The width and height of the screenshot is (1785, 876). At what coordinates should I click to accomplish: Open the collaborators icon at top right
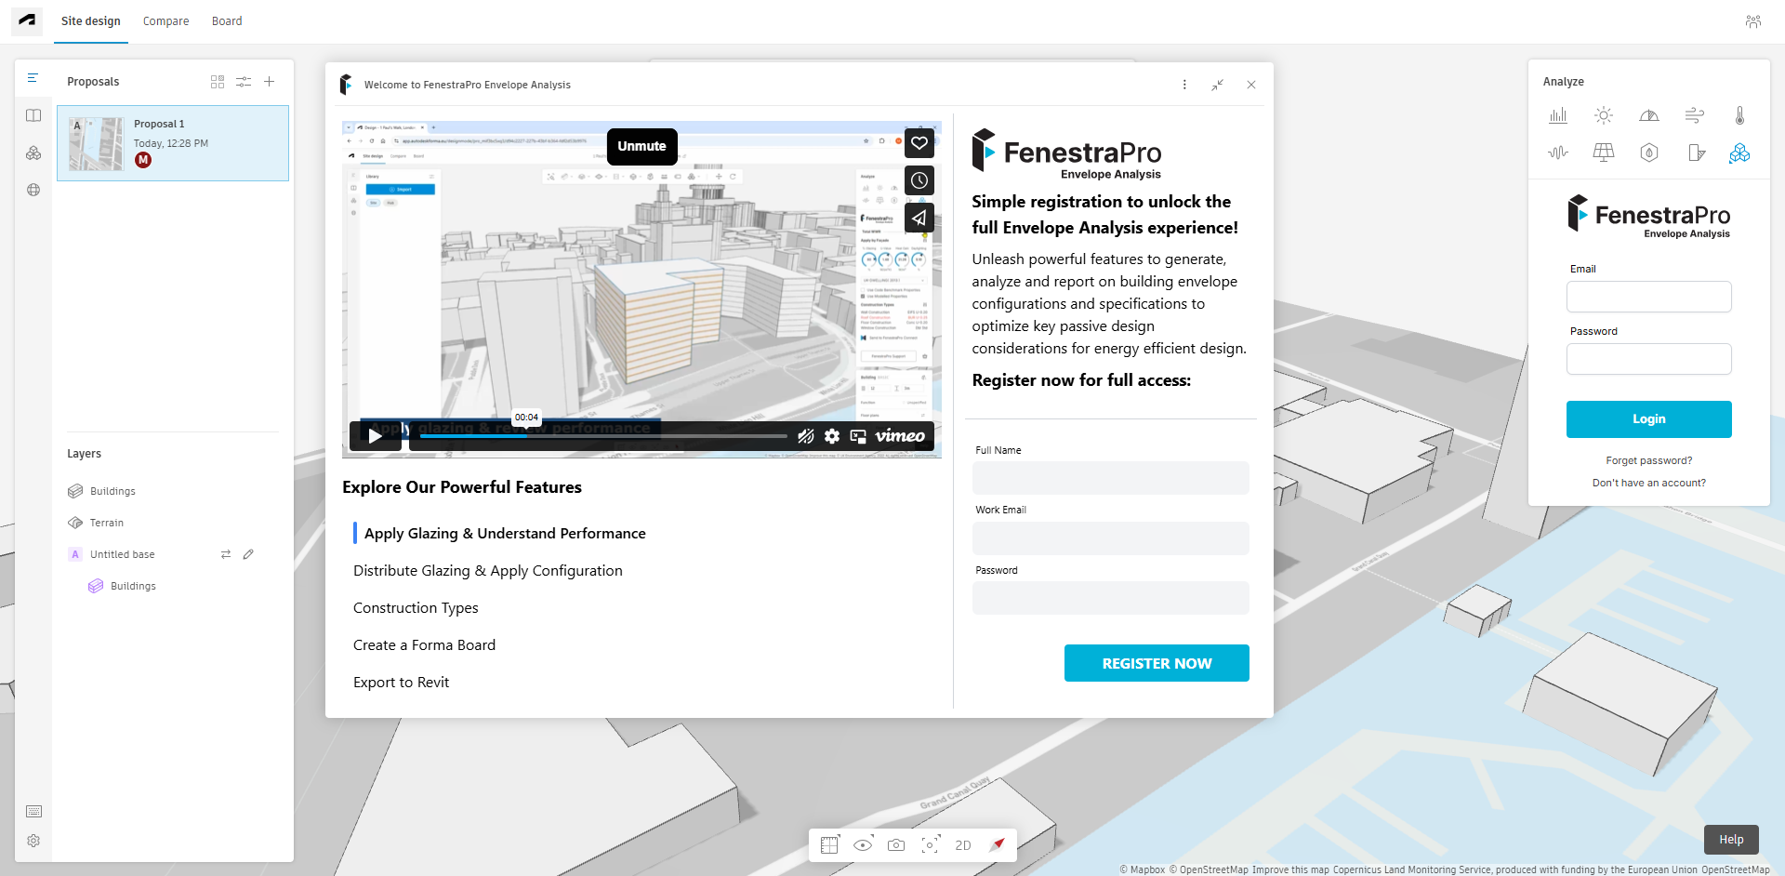(1753, 21)
